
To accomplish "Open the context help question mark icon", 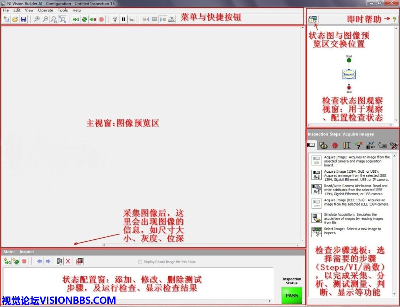I will [x=394, y=20].
